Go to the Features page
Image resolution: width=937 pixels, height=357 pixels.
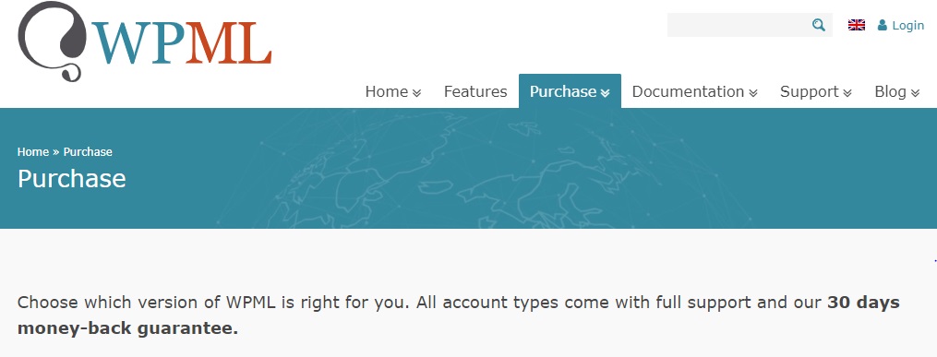(x=475, y=91)
